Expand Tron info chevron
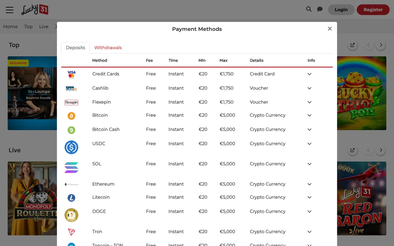The height and width of the screenshot is (246, 394). (x=309, y=232)
